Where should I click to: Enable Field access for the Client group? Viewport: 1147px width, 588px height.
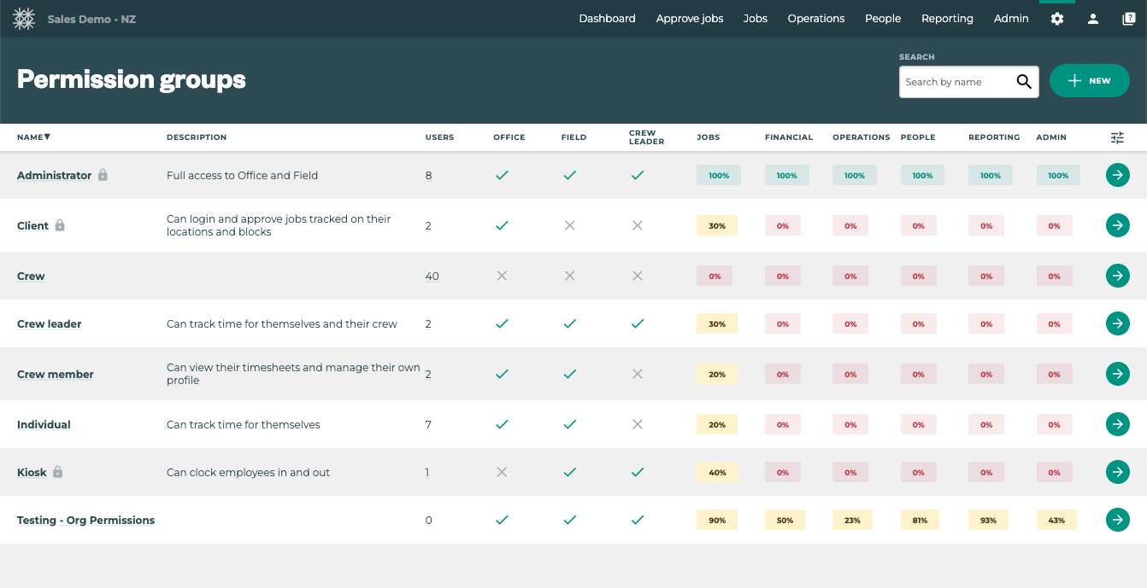click(569, 225)
